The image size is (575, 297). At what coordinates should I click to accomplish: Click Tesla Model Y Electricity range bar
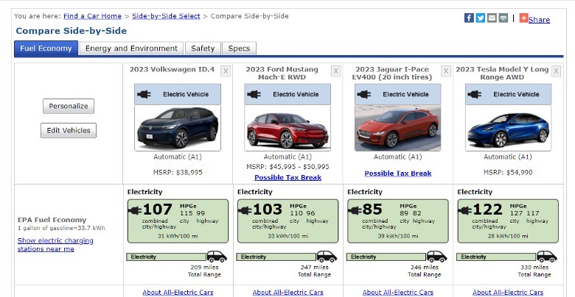pos(497,257)
